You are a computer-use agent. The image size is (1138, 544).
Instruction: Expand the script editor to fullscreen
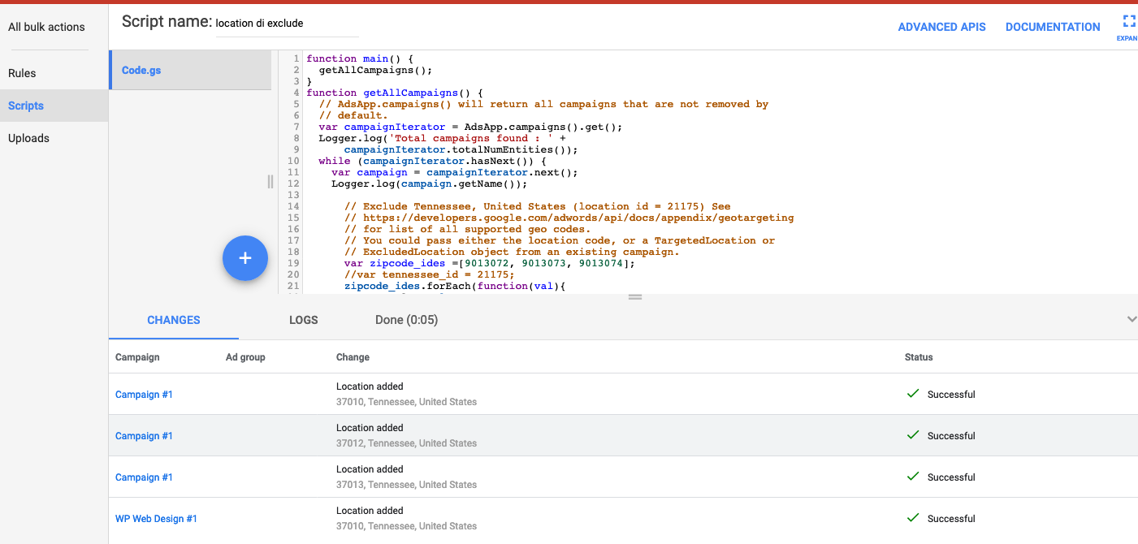tap(1128, 22)
